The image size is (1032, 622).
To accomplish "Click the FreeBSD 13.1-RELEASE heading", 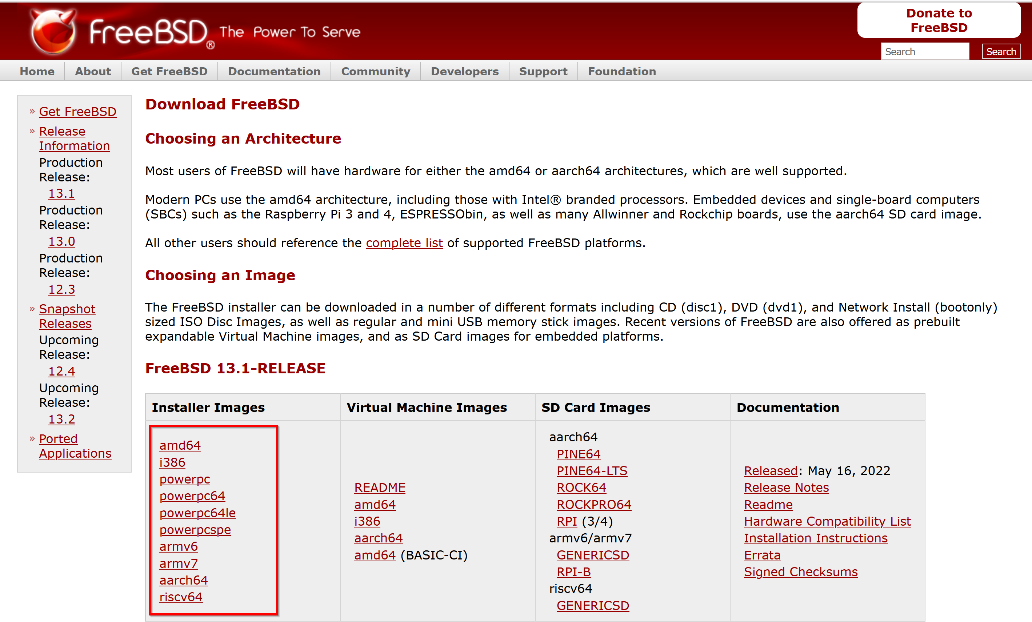I will (235, 368).
